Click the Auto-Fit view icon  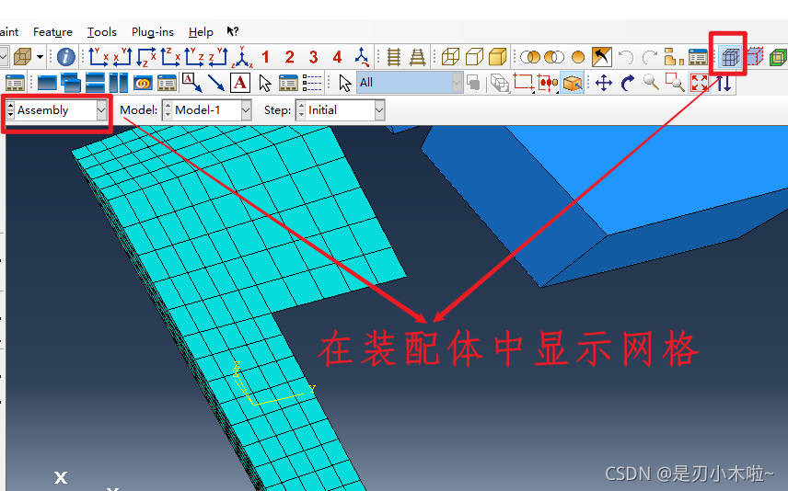pyautogui.click(x=700, y=83)
